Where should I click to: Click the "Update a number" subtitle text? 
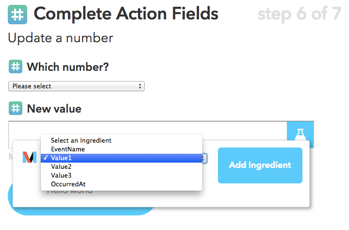[x=61, y=38]
